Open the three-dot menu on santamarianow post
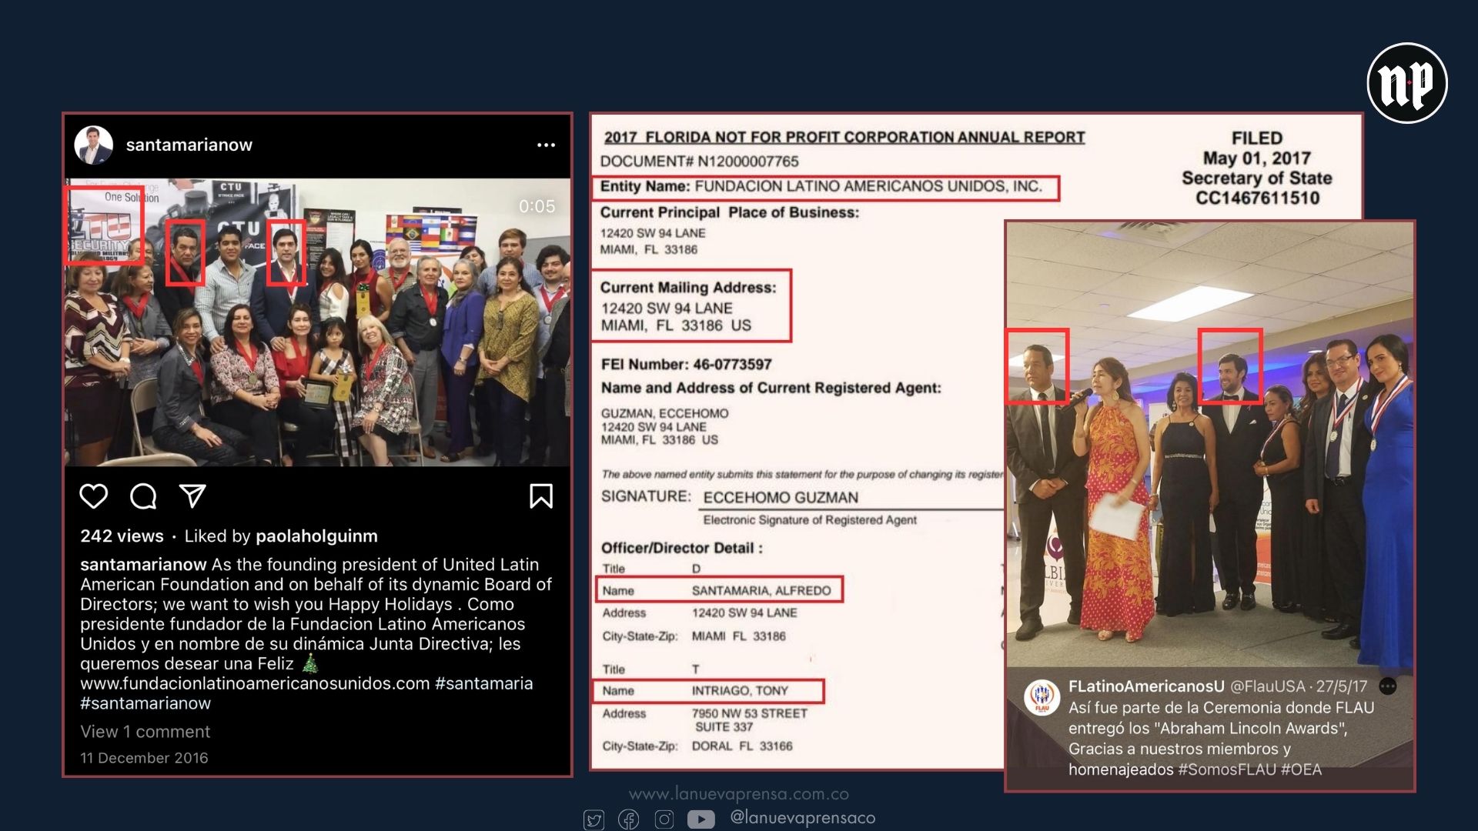Image resolution: width=1478 pixels, height=831 pixels. pos(546,145)
